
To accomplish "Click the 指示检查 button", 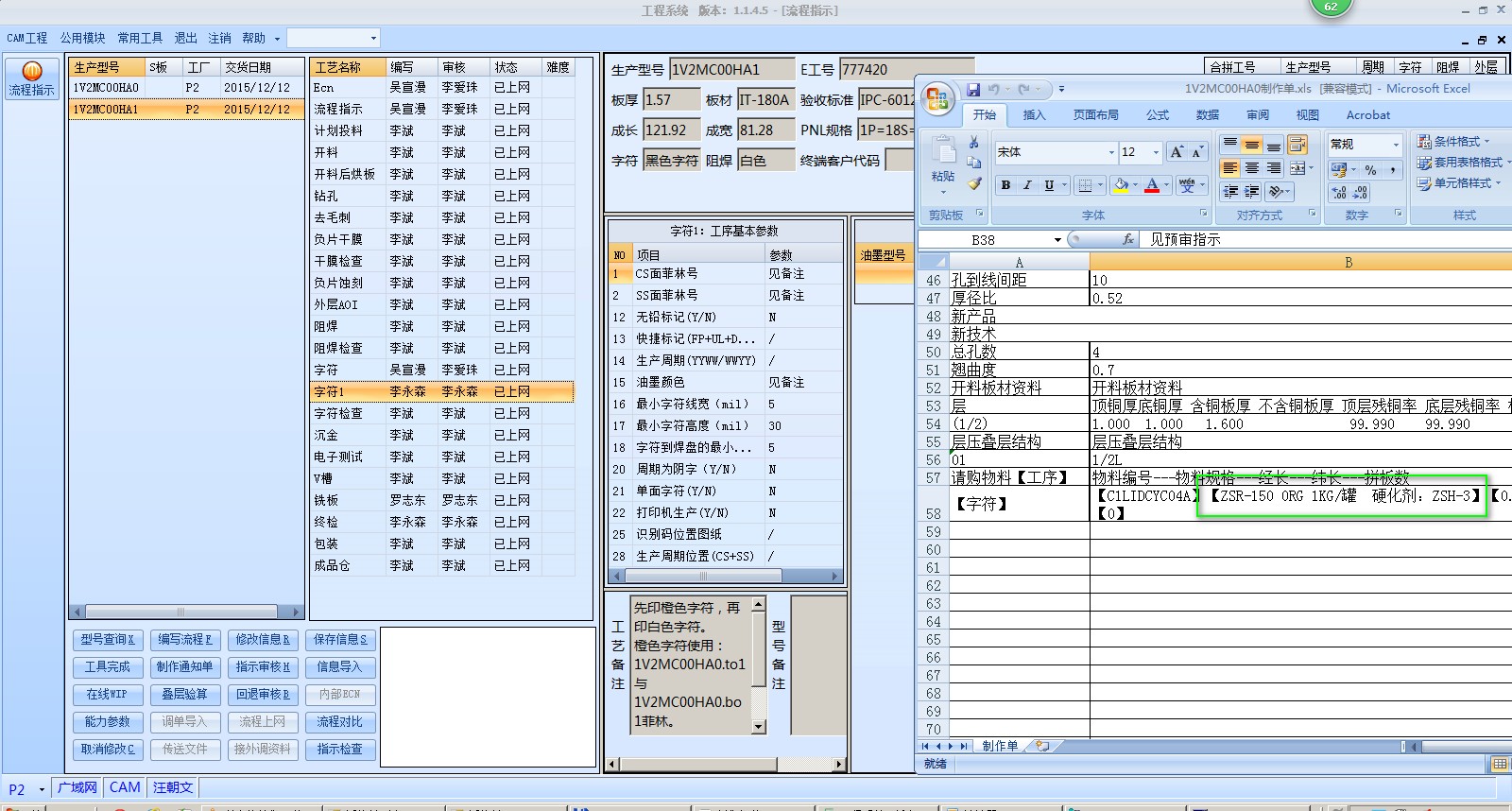I will click(340, 750).
